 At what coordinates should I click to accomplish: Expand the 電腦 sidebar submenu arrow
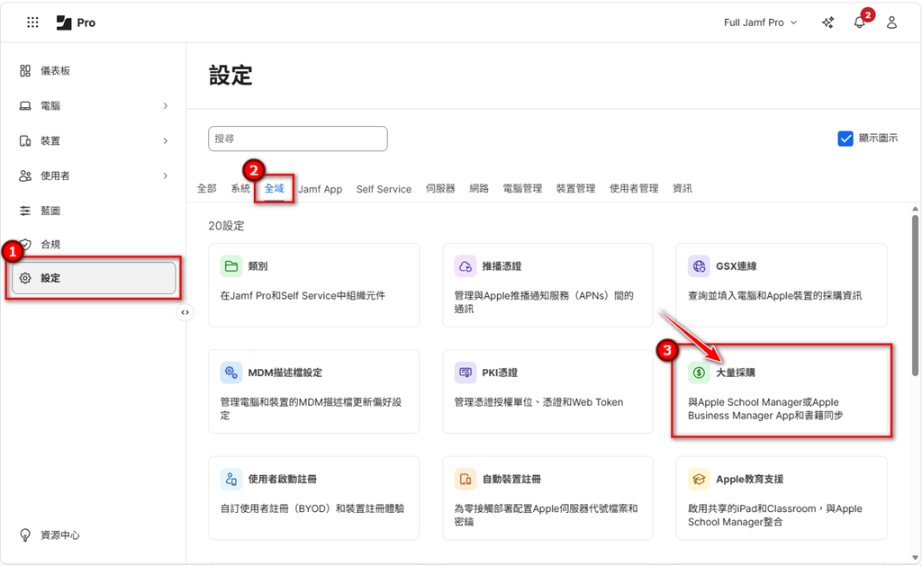pyautogui.click(x=165, y=106)
